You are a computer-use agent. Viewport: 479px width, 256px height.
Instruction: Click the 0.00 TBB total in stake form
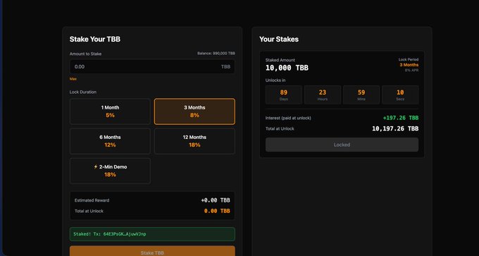click(x=217, y=211)
